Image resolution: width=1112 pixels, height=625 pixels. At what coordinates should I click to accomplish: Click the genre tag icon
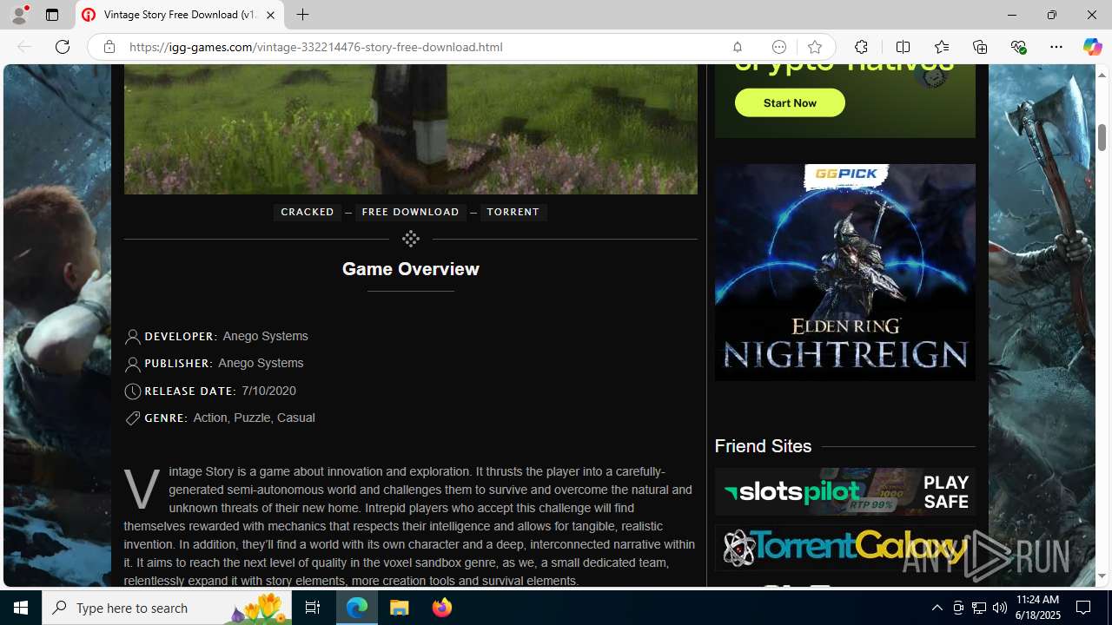point(132,418)
